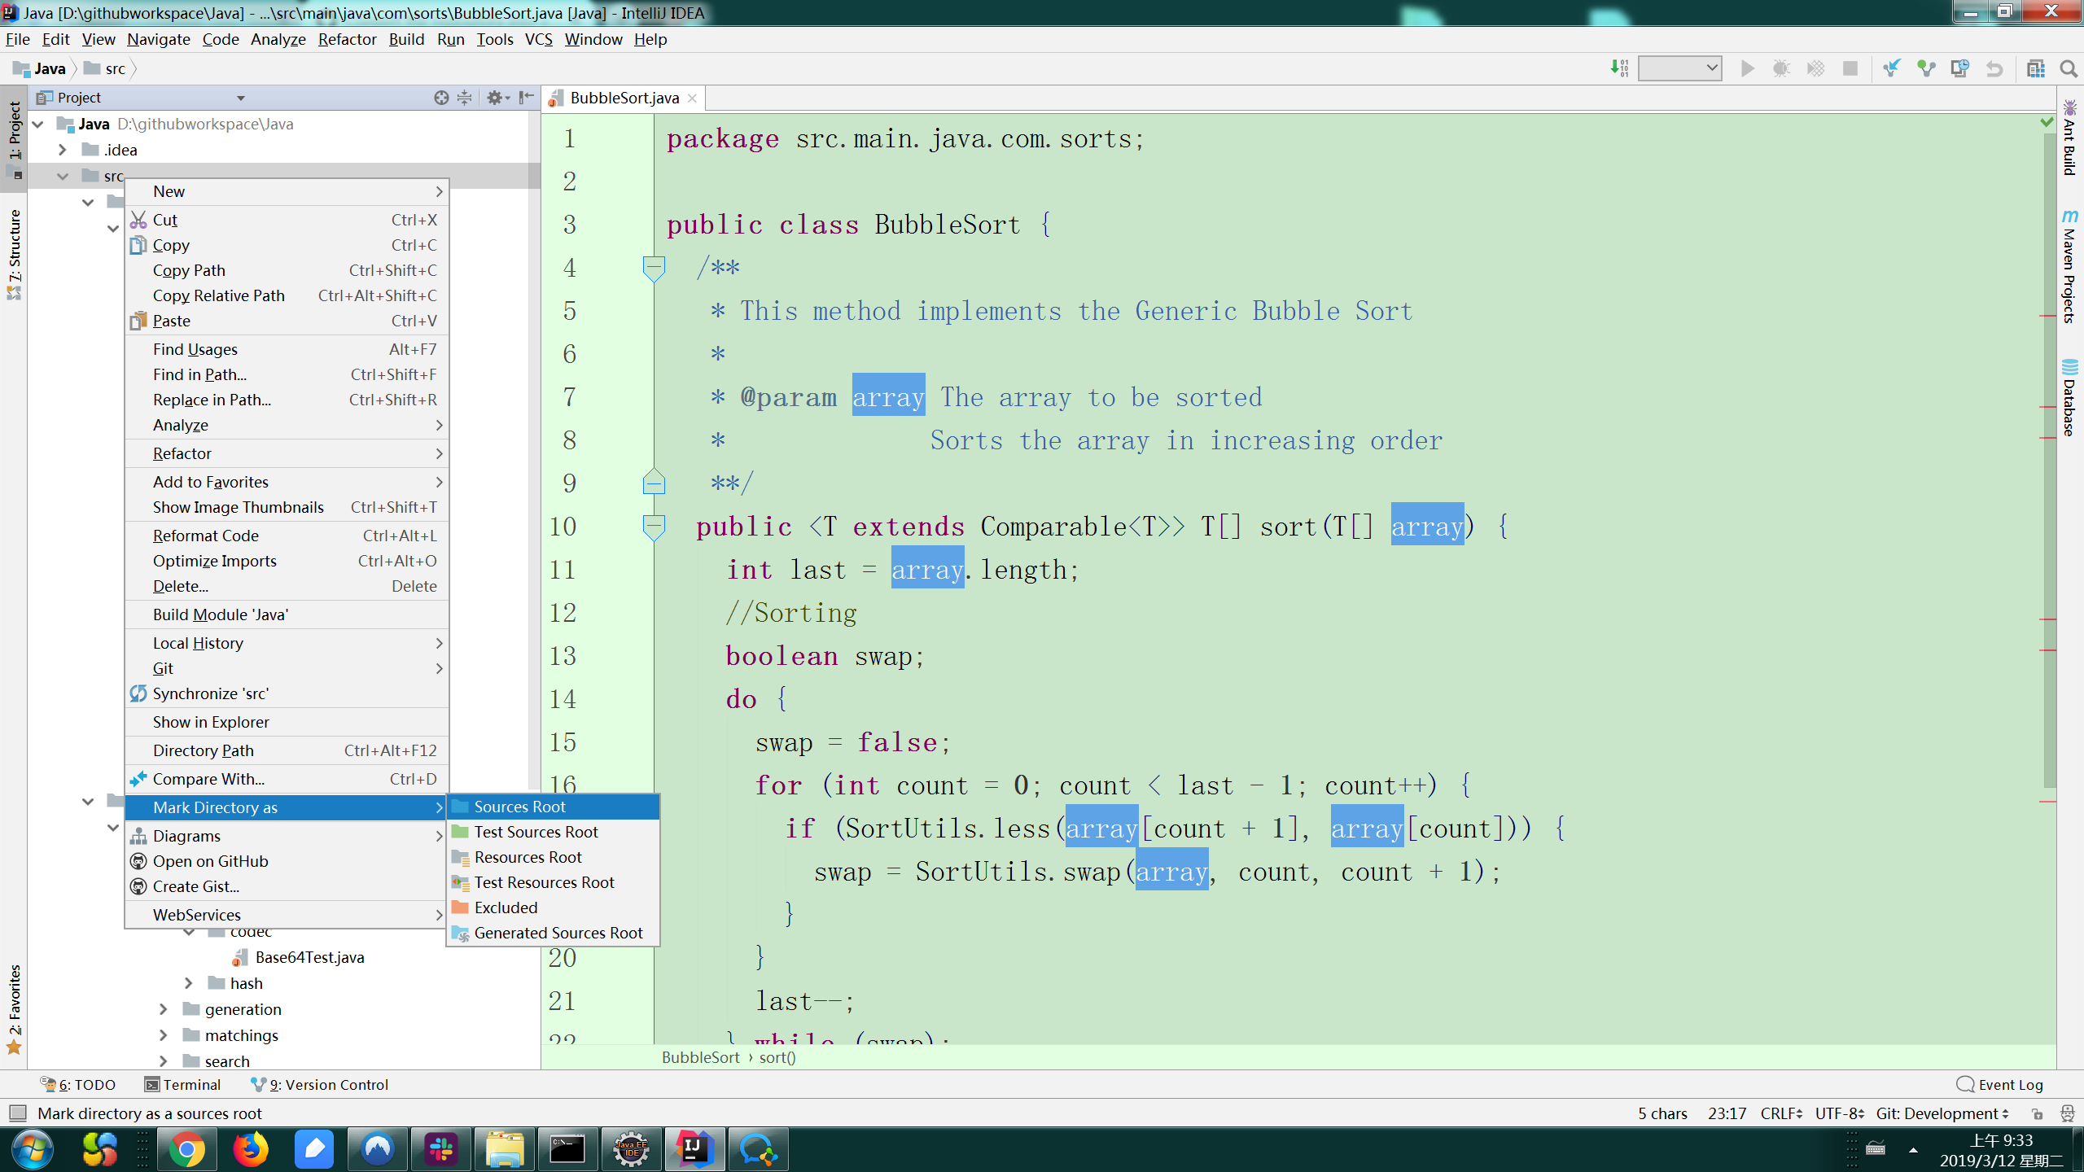
Task: Click the Git: Development branch widget
Action: pyautogui.click(x=1942, y=1113)
